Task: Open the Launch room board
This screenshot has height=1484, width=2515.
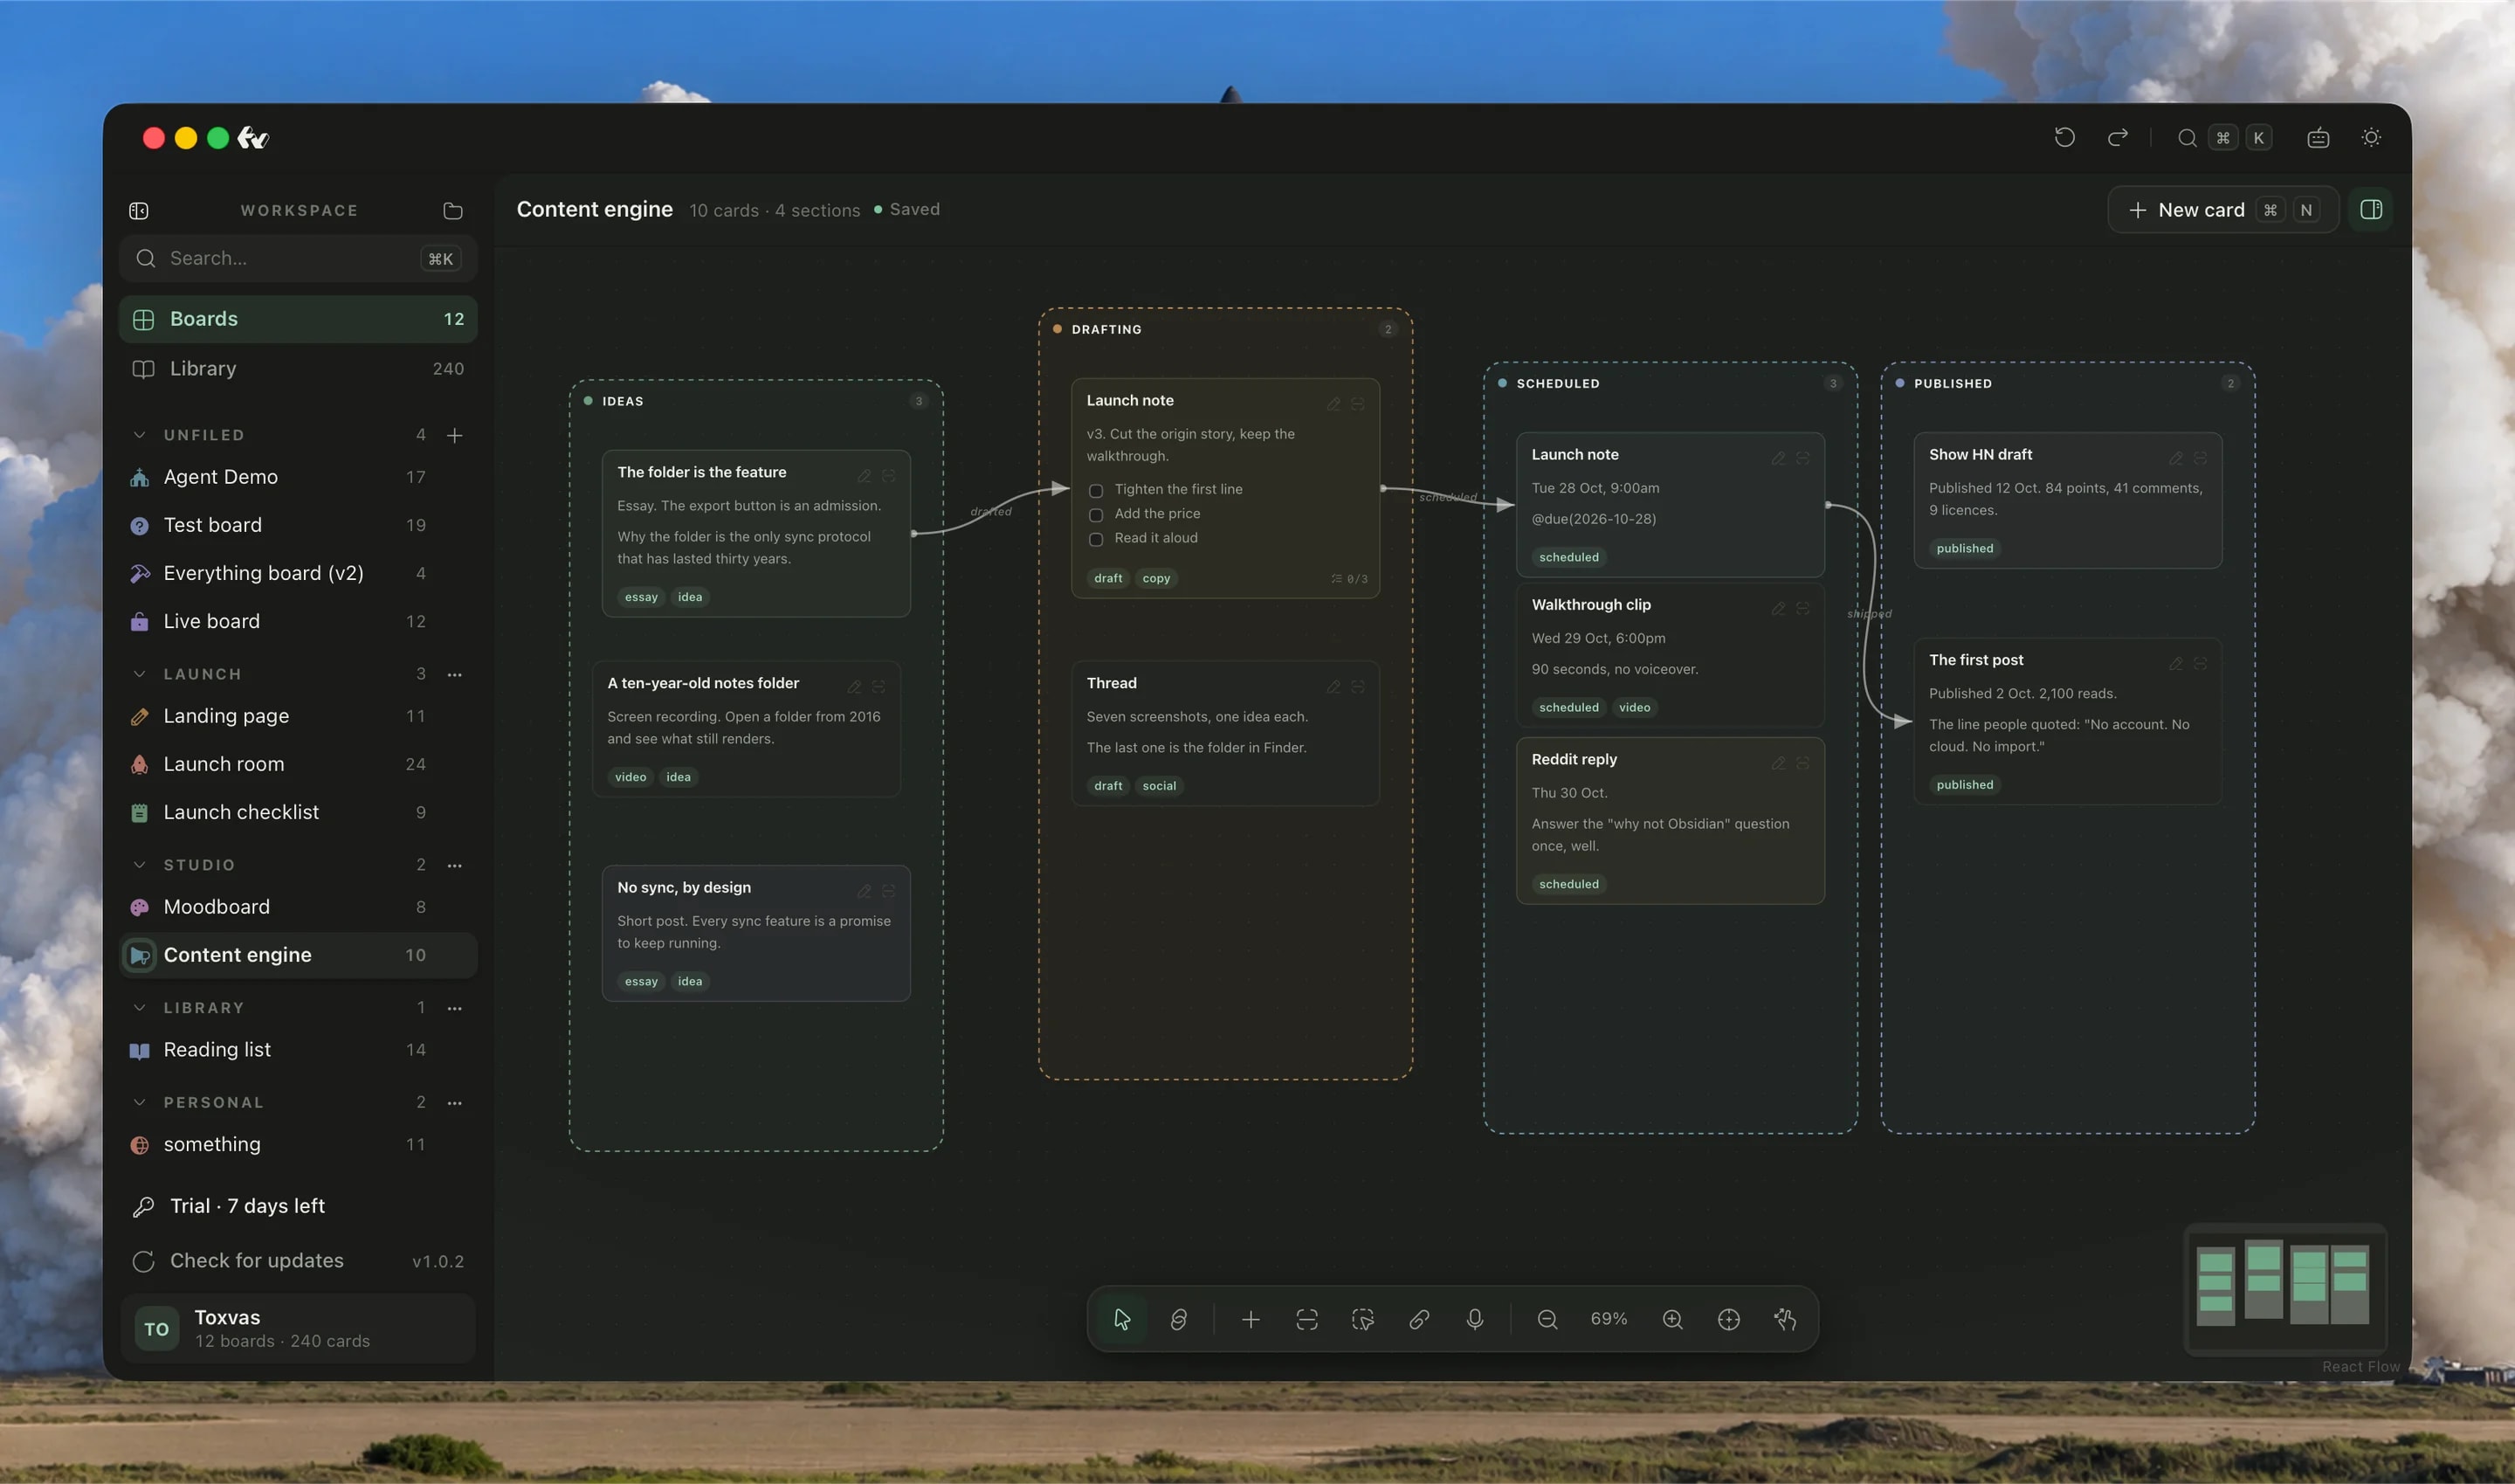Action: 298,764
